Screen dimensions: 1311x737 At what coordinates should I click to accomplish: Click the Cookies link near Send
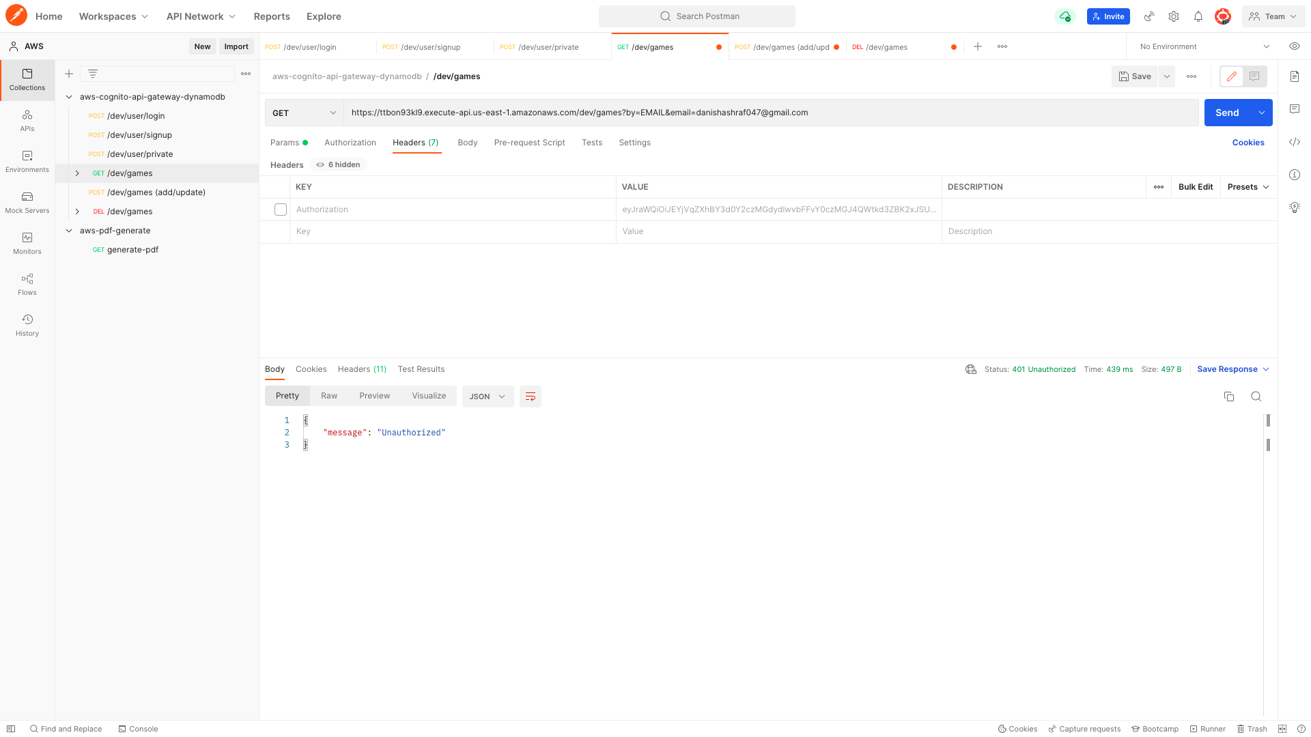coord(1247,143)
